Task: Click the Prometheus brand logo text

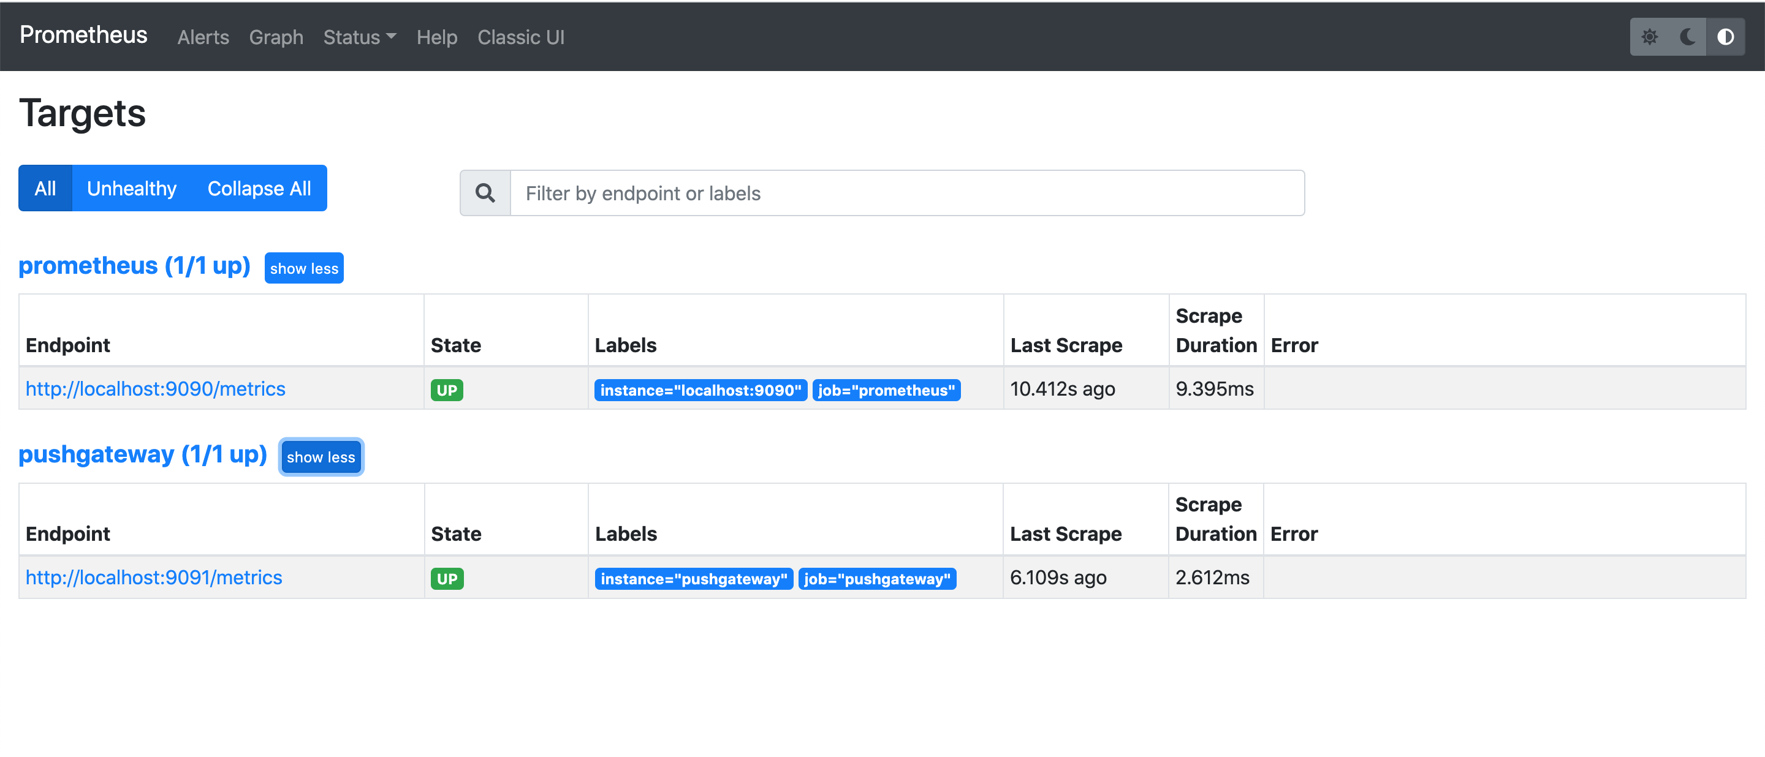Action: [83, 35]
